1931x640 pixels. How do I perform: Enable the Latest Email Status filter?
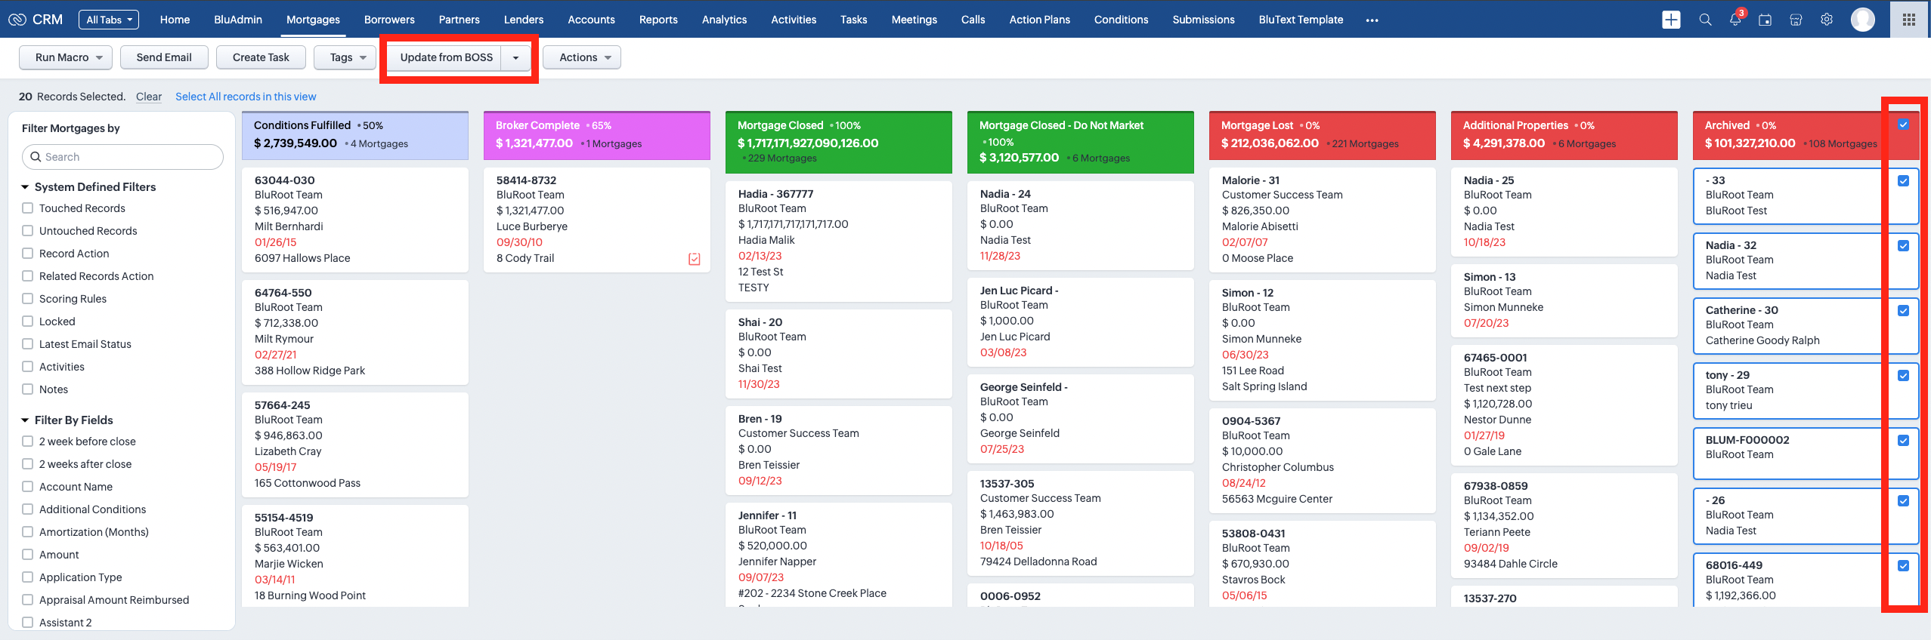click(x=28, y=344)
